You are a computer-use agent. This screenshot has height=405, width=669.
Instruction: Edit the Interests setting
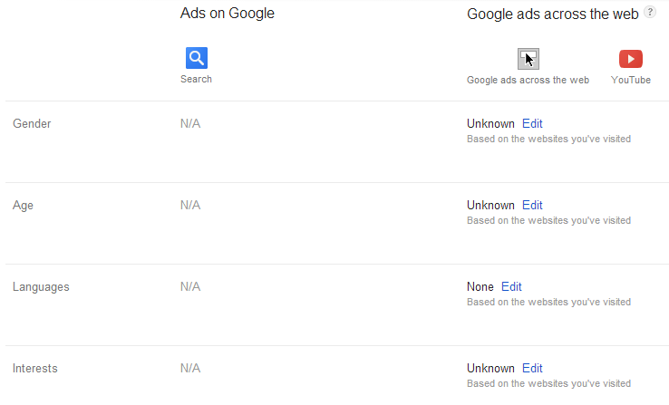pos(532,369)
